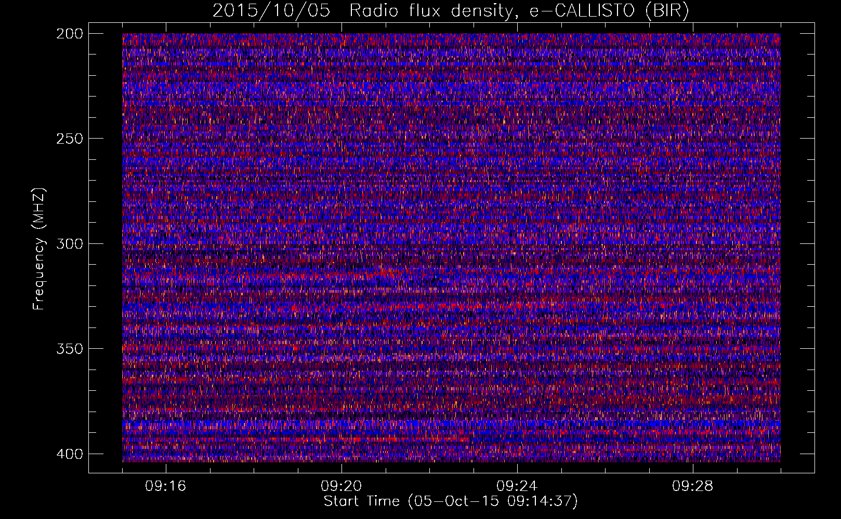Screen dimensions: 841x519
Task: Click the '09:16' time tick label
Action: 165,486
